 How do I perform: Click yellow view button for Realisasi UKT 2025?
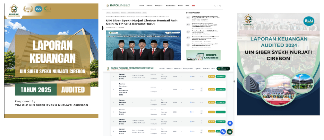[211, 89]
